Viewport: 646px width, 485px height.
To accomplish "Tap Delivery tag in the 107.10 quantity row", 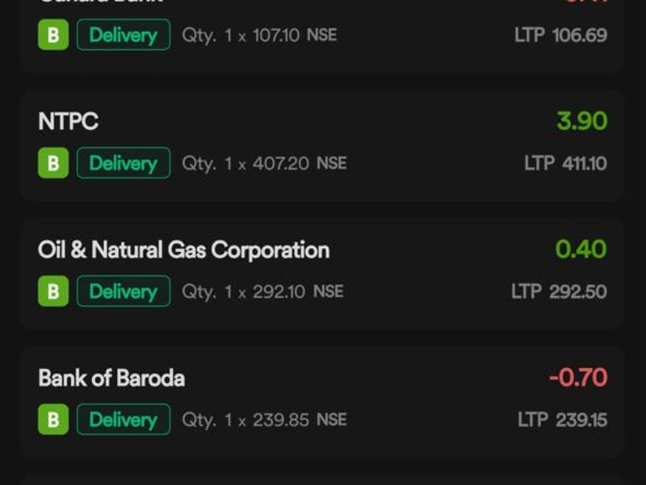I will coord(124,35).
